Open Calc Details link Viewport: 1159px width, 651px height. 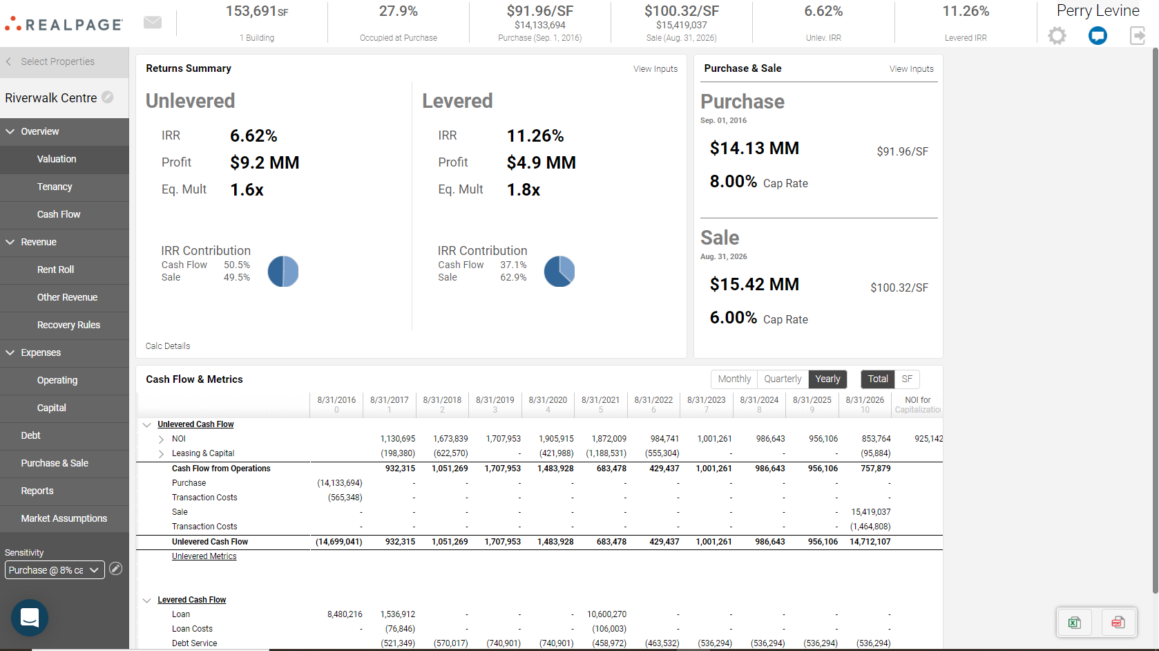click(167, 346)
